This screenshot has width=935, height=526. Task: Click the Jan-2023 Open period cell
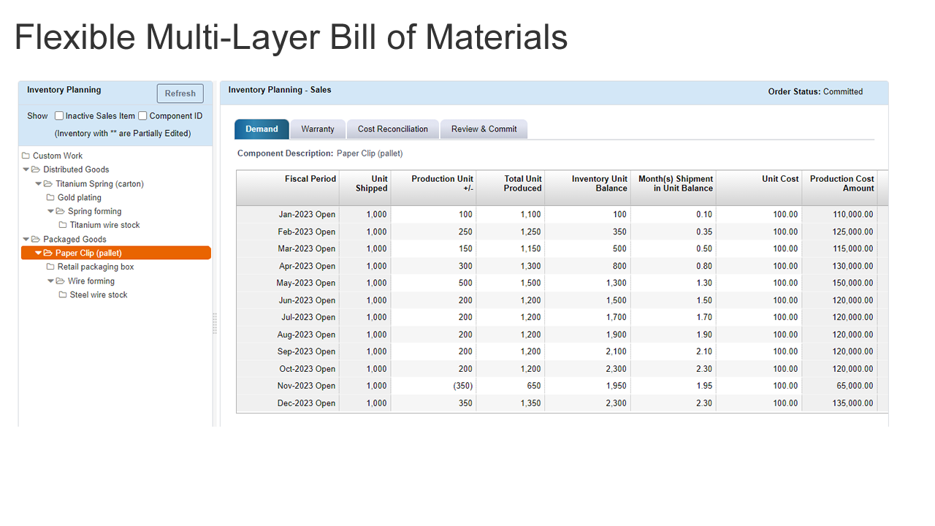click(288, 215)
